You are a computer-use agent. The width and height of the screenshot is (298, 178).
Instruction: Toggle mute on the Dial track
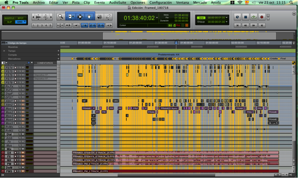(x=23, y=134)
